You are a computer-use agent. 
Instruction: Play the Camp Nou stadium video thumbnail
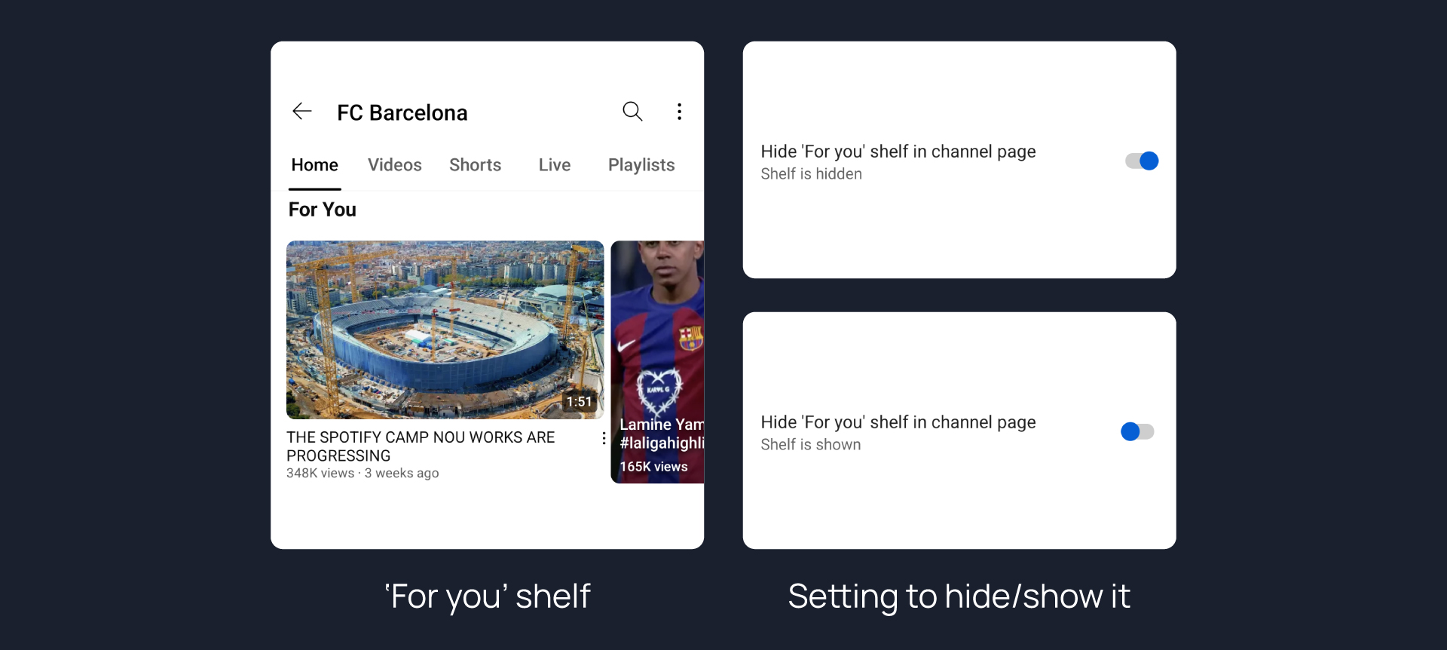point(445,330)
